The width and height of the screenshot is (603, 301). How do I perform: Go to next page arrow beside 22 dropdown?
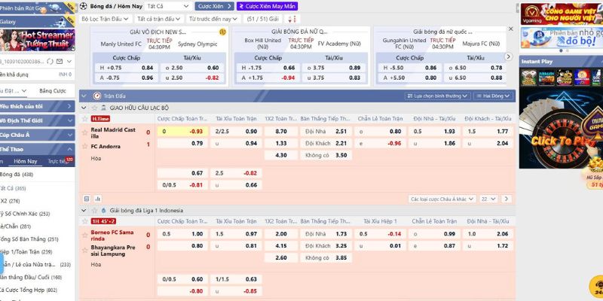(x=506, y=199)
